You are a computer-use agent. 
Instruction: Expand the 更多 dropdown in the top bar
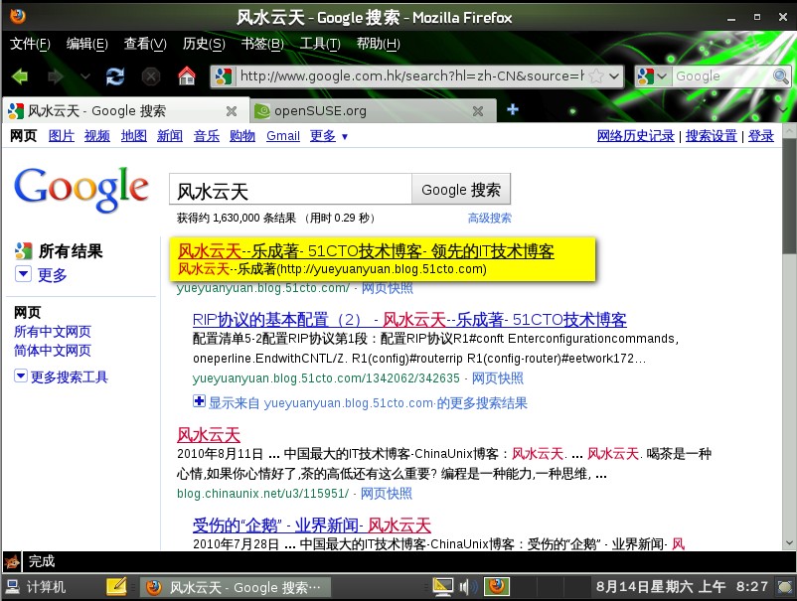pyautogui.click(x=329, y=136)
